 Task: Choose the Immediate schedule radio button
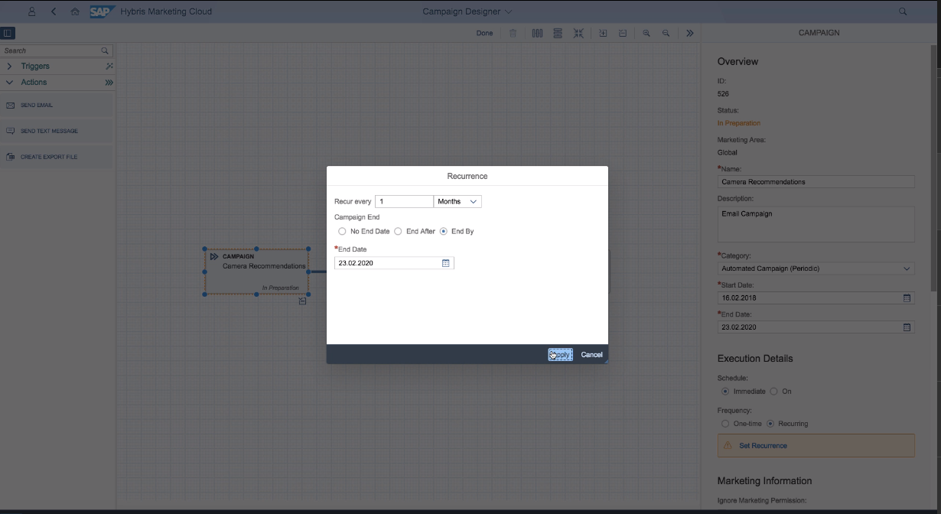click(725, 392)
